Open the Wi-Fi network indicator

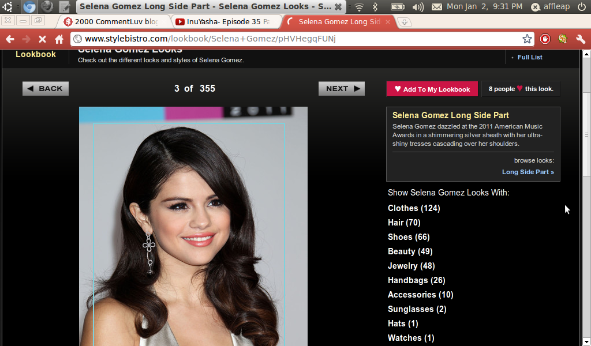[359, 7]
